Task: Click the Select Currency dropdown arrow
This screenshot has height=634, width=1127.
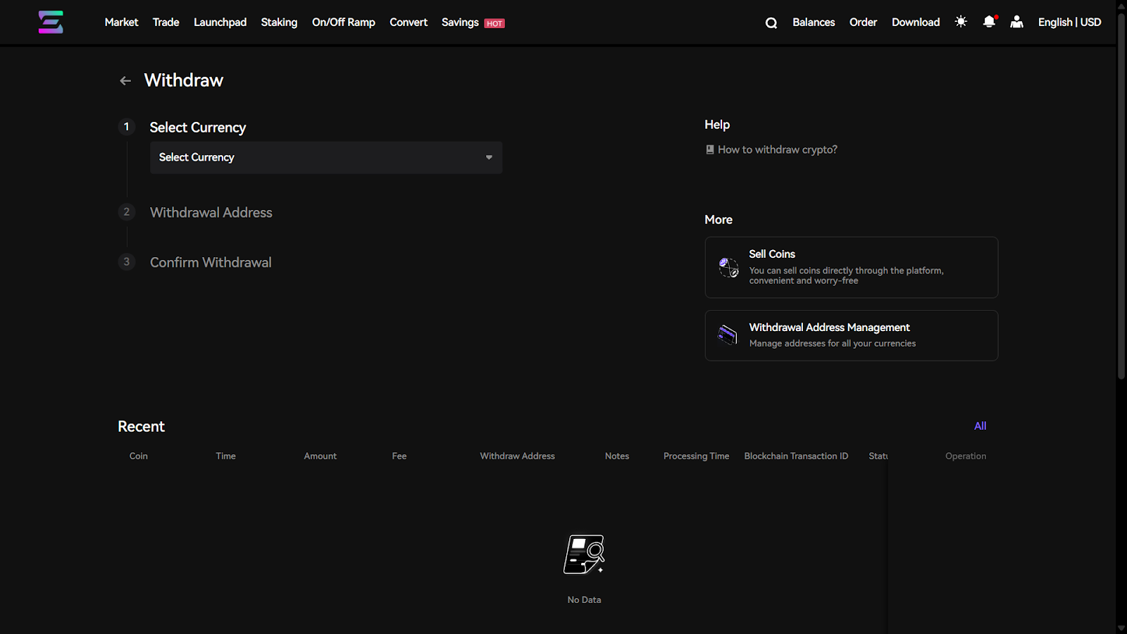Action: (x=489, y=158)
